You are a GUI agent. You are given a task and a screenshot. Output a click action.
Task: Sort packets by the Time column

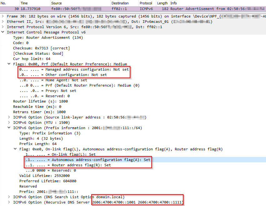tap(25, 3)
